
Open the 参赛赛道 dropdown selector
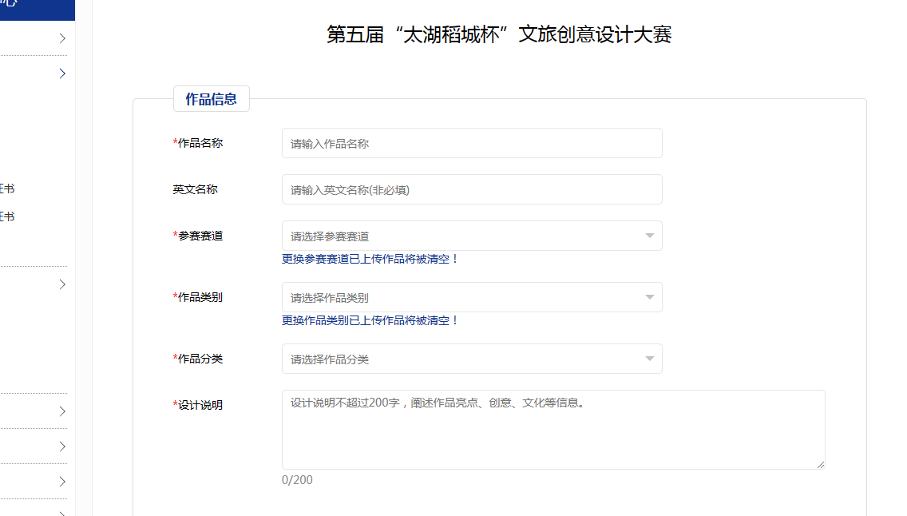point(463,236)
